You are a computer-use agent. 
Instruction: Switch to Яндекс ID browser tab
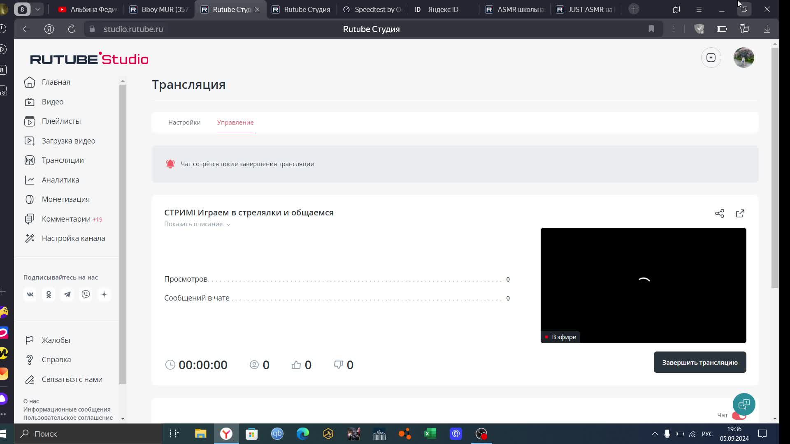tap(443, 9)
